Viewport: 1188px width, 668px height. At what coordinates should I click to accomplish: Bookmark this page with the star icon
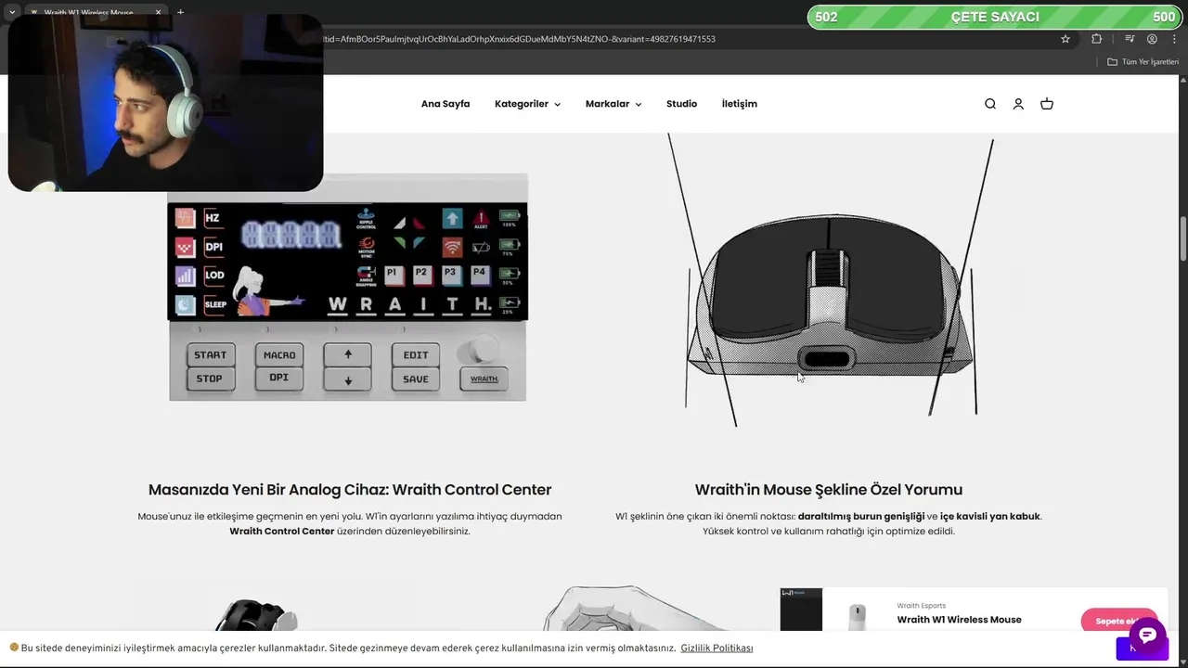pos(1065,39)
